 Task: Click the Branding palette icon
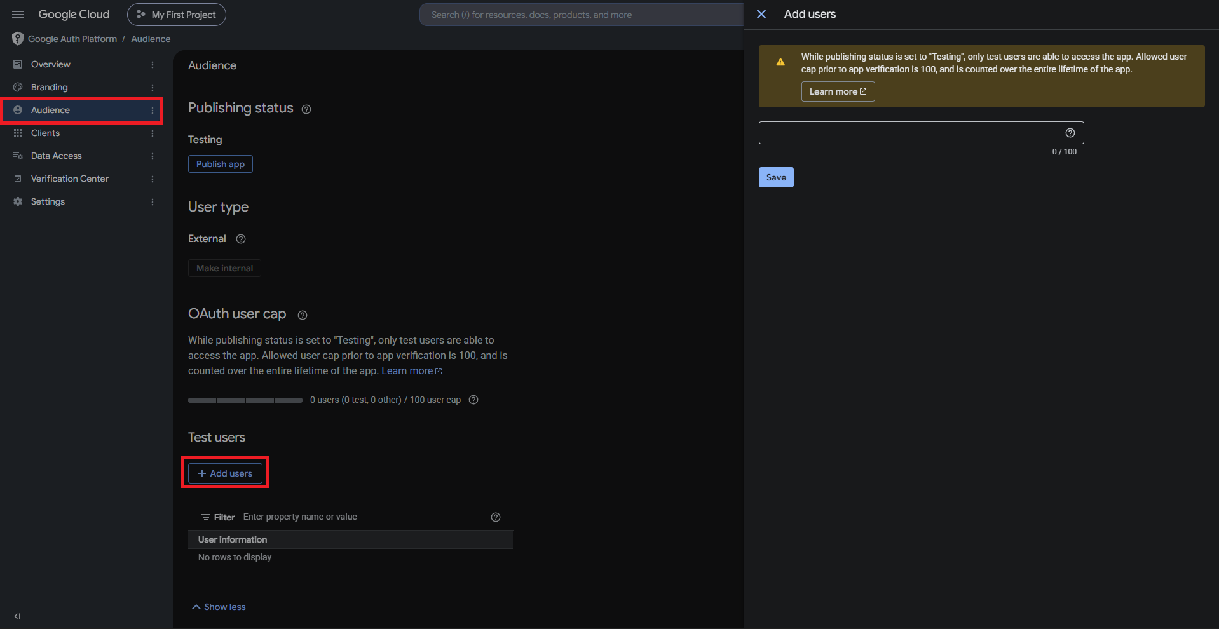click(18, 87)
